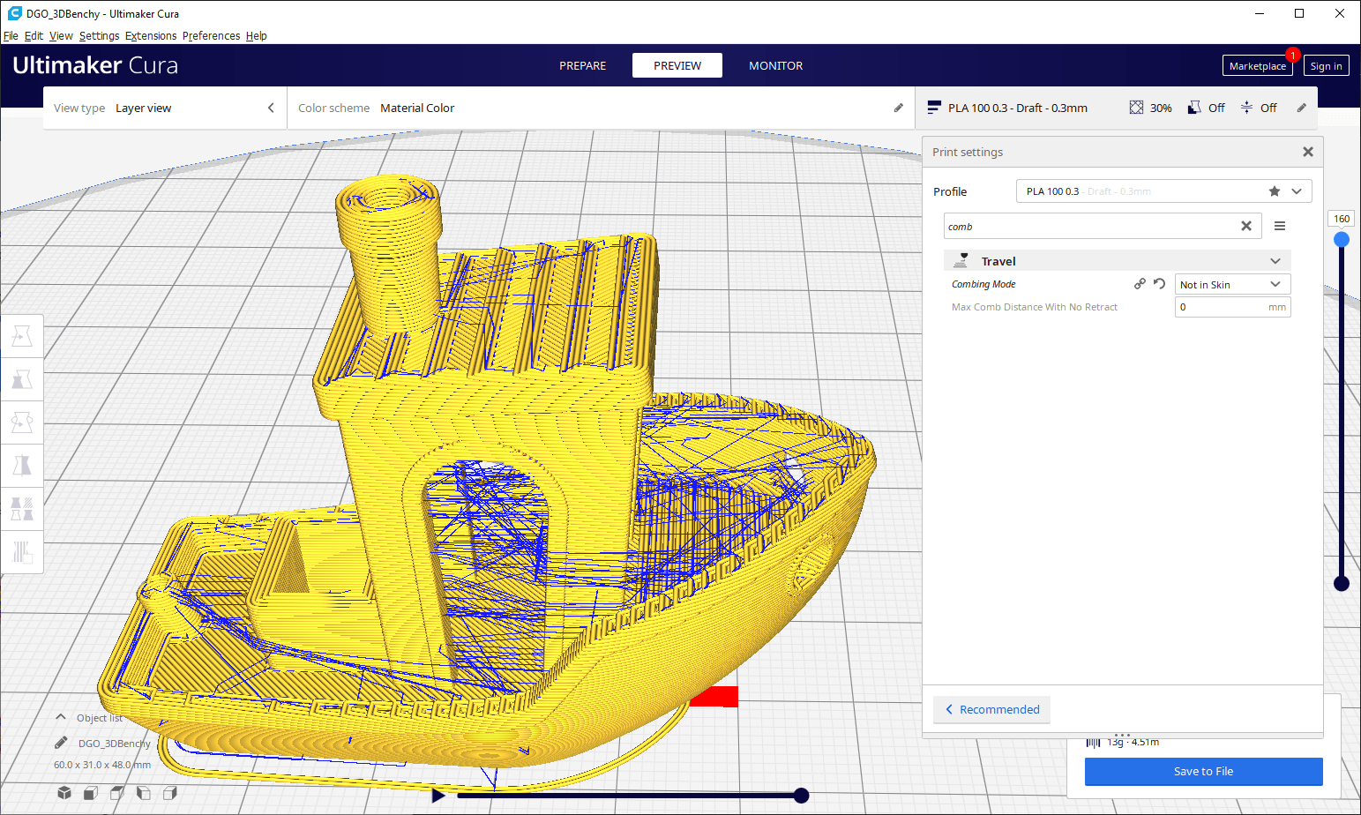1361x815 pixels.
Task: Click the print settings edit pencil icon
Action: (1302, 108)
